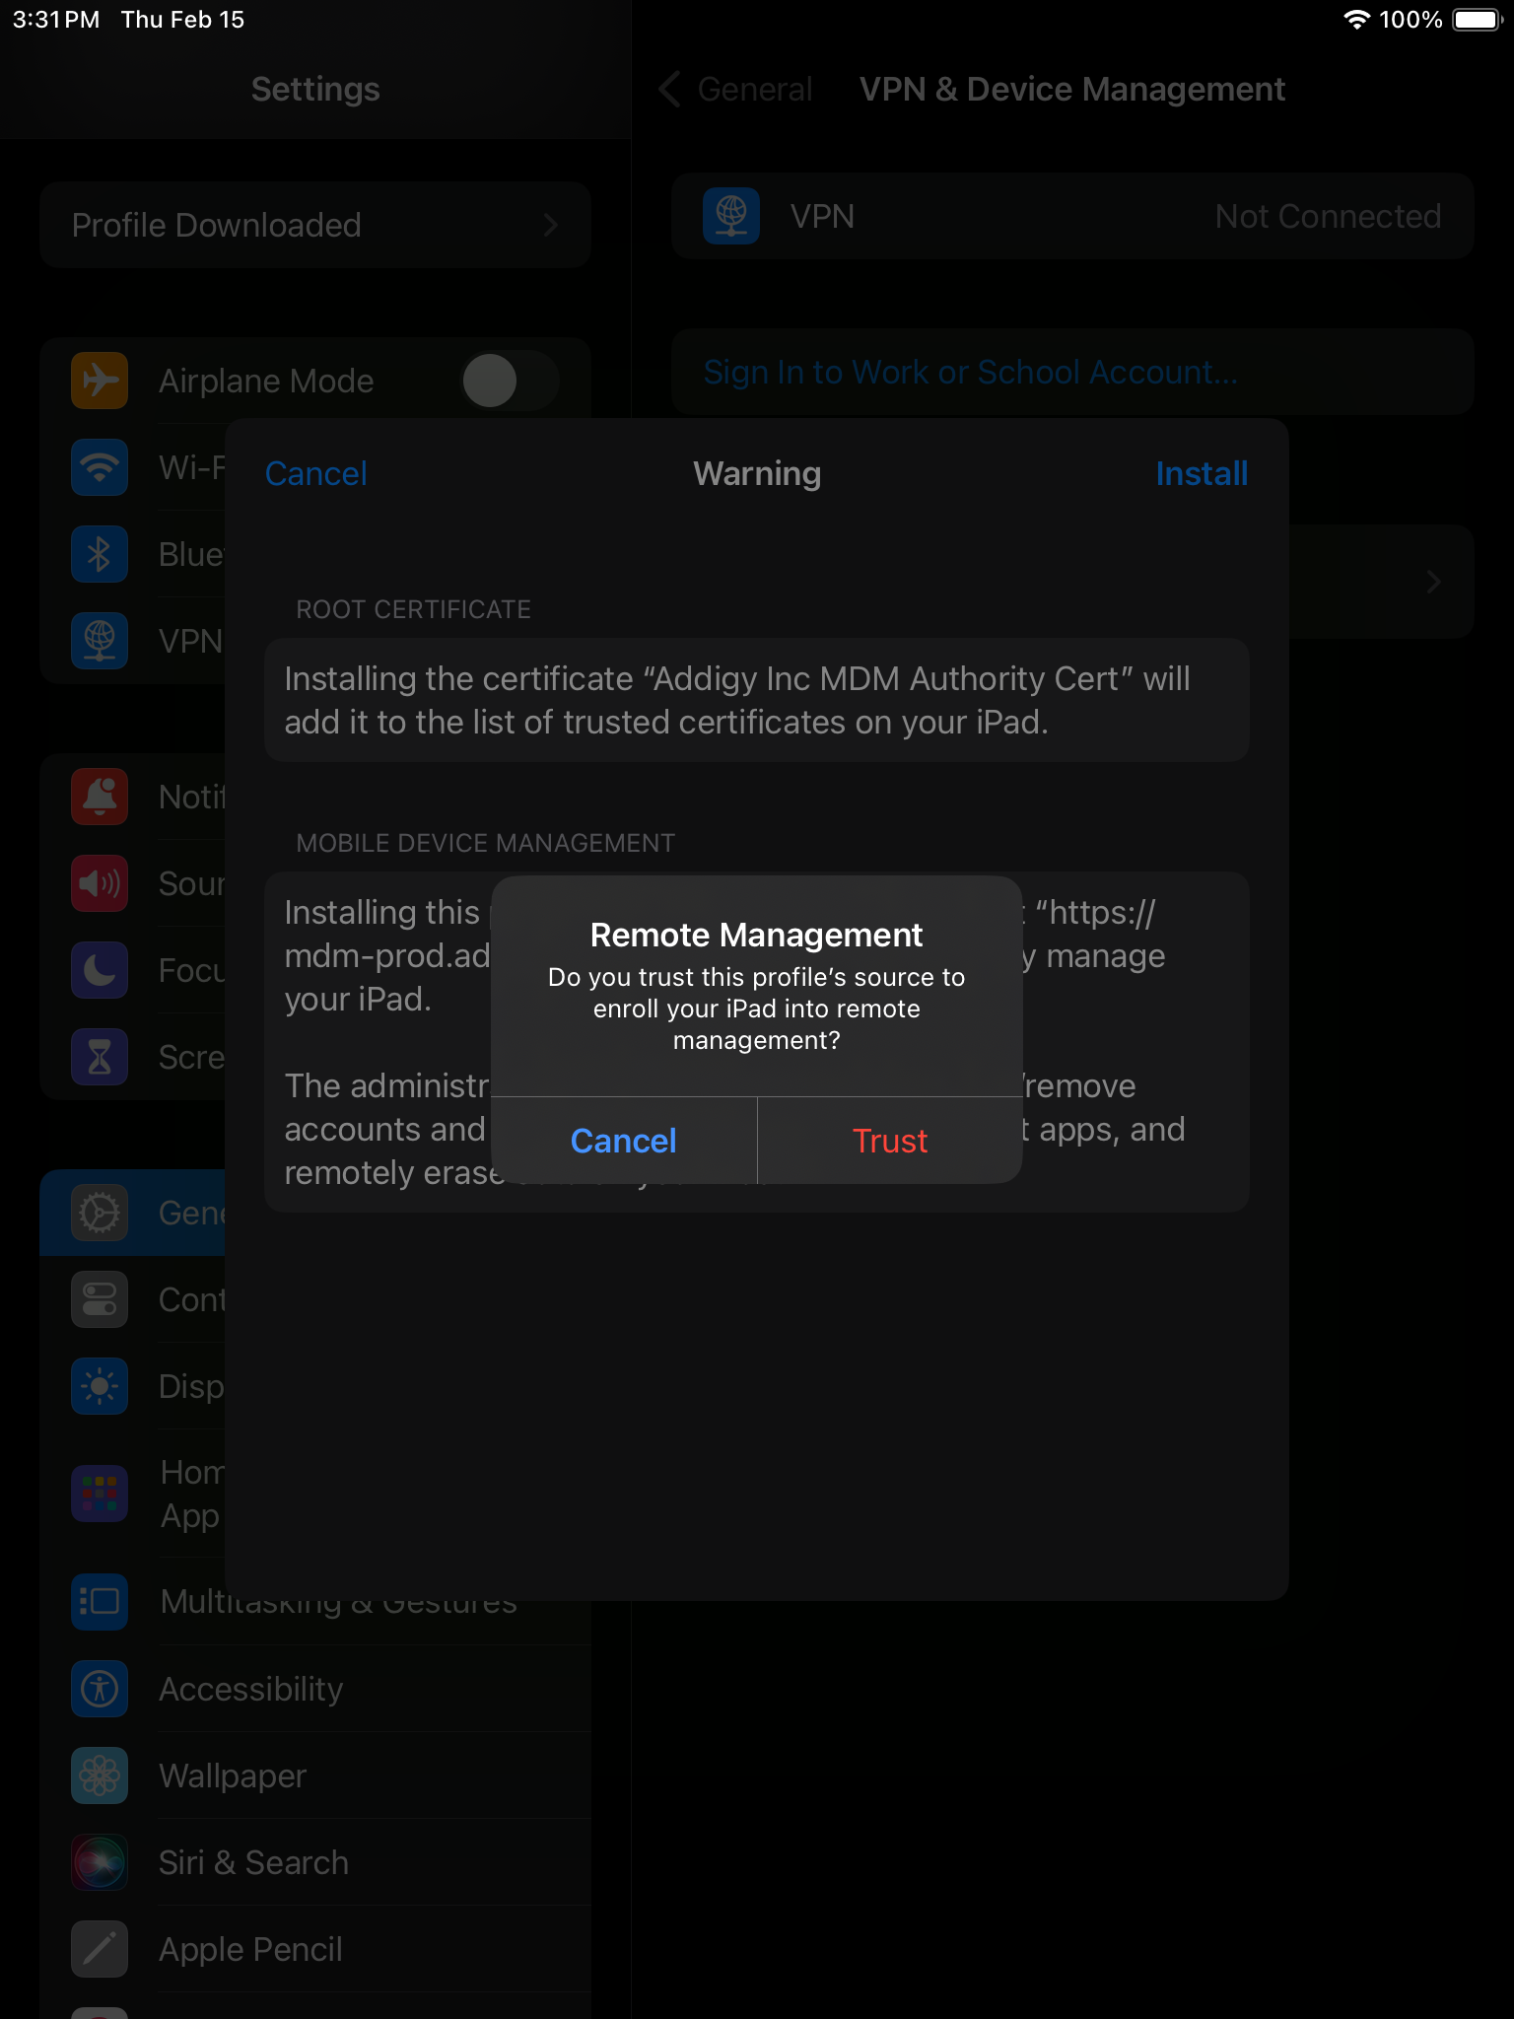The width and height of the screenshot is (1514, 2019).
Task: Tap Trust in Remote Management alert
Action: pyautogui.click(x=890, y=1141)
